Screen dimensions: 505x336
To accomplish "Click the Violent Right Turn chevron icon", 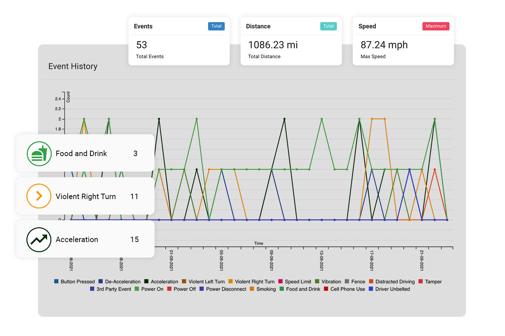I will pos(39,196).
